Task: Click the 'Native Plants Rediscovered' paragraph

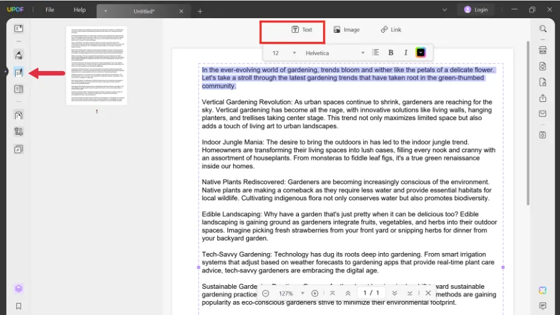Action: (346, 190)
